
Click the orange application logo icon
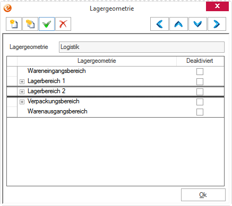click(x=7, y=8)
